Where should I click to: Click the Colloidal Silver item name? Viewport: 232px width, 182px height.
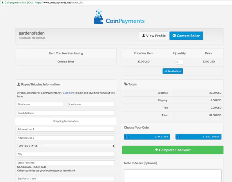66,62
